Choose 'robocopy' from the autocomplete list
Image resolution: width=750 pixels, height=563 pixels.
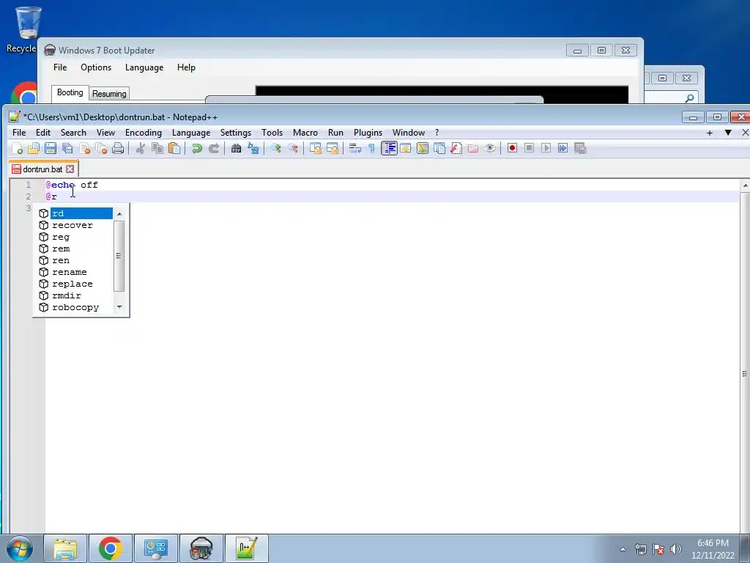(x=75, y=307)
